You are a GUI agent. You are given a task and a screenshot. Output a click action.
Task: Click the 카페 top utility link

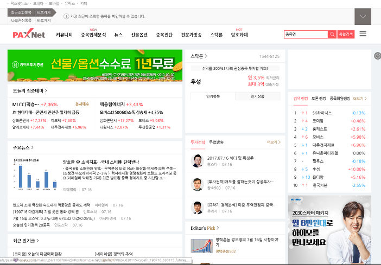click(84, 3)
